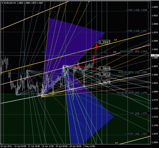This screenshot has height=148, width=159.
Task: Select the 1.3829 price label box
Action: click(105, 82)
